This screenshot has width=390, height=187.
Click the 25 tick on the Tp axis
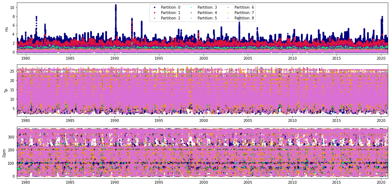pos(12,71)
